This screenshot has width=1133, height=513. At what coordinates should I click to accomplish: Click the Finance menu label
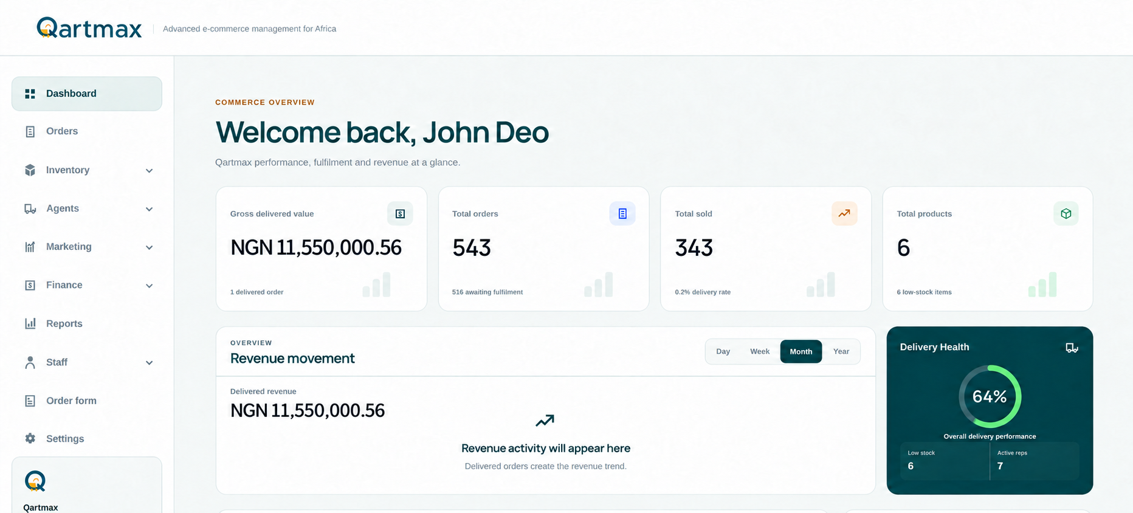tap(64, 285)
